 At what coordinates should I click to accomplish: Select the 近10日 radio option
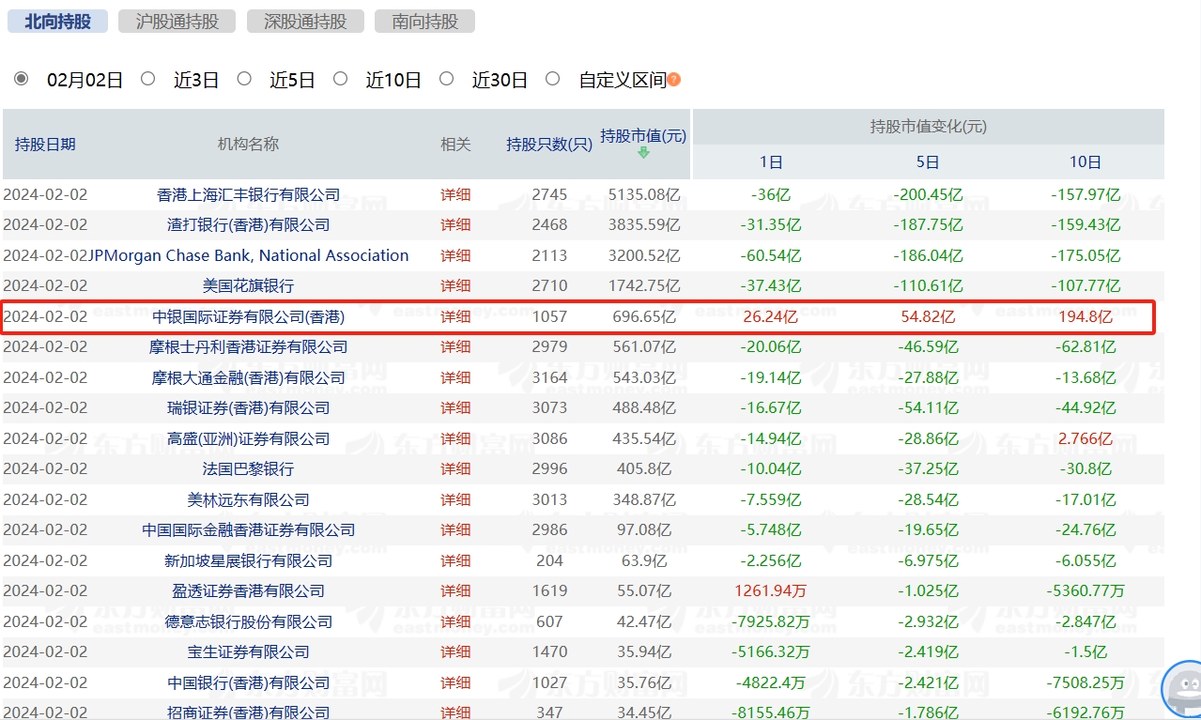[x=340, y=79]
